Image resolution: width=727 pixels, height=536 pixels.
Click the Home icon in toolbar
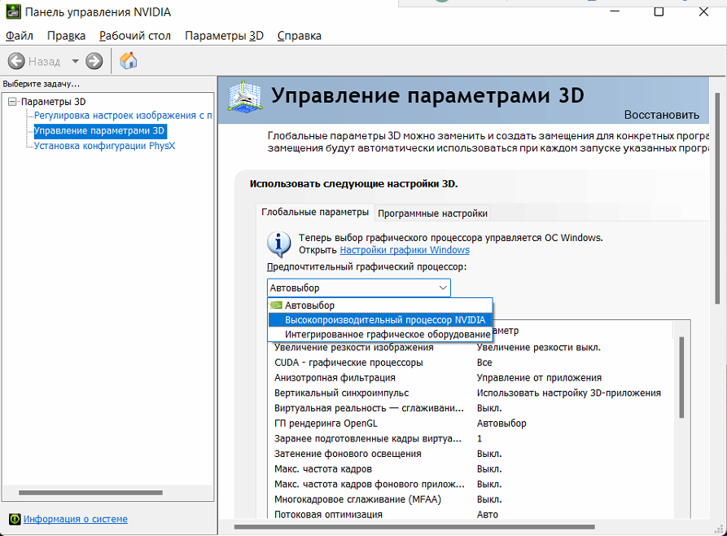(128, 61)
